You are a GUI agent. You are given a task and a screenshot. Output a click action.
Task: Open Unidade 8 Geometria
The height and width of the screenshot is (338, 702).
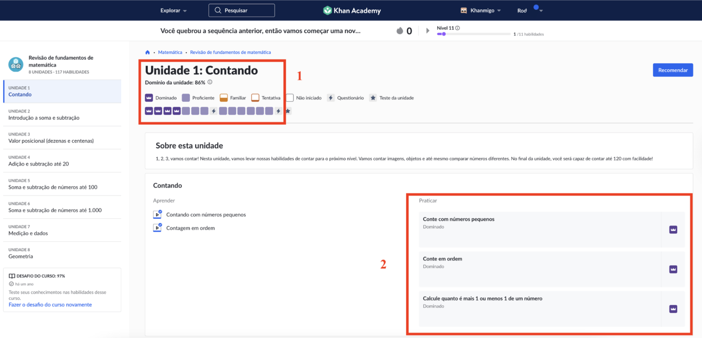[x=62, y=253]
